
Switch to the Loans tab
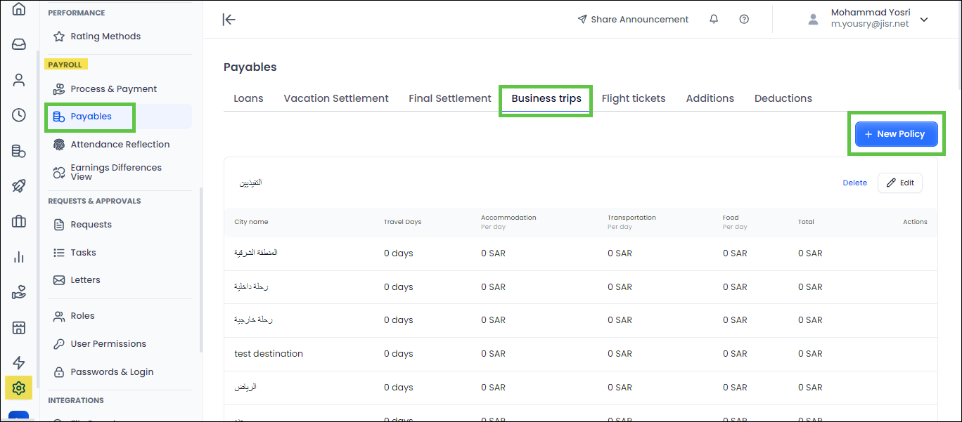pyautogui.click(x=248, y=98)
